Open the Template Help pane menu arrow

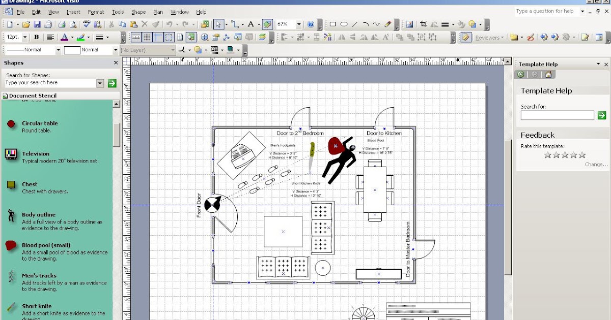coord(598,64)
